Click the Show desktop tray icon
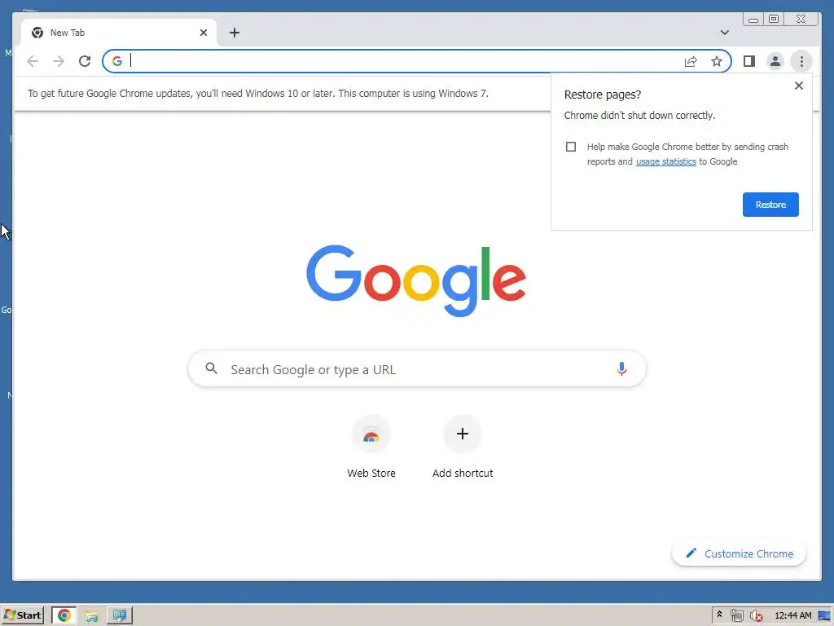 (825, 615)
